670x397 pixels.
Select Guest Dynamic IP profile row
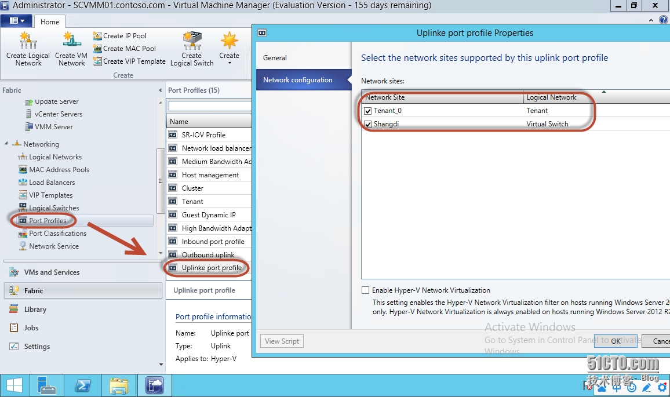[209, 214]
